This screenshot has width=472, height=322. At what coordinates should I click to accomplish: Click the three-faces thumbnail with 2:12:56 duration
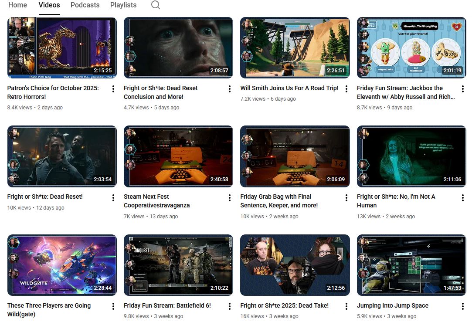pyautogui.click(x=295, y=265)
